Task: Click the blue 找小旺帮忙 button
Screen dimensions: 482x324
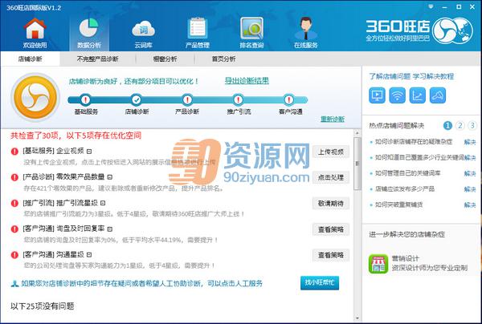Action: pyautogui.click(x=320, y=283)
